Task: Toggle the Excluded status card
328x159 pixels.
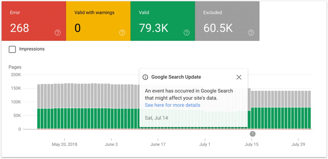Action: tap(227, 21)
